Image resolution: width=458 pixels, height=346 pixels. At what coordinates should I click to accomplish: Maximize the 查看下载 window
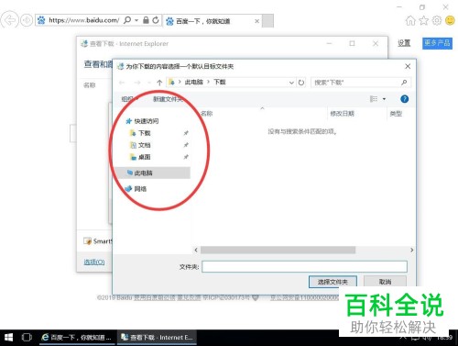click(x=352, y=43)
